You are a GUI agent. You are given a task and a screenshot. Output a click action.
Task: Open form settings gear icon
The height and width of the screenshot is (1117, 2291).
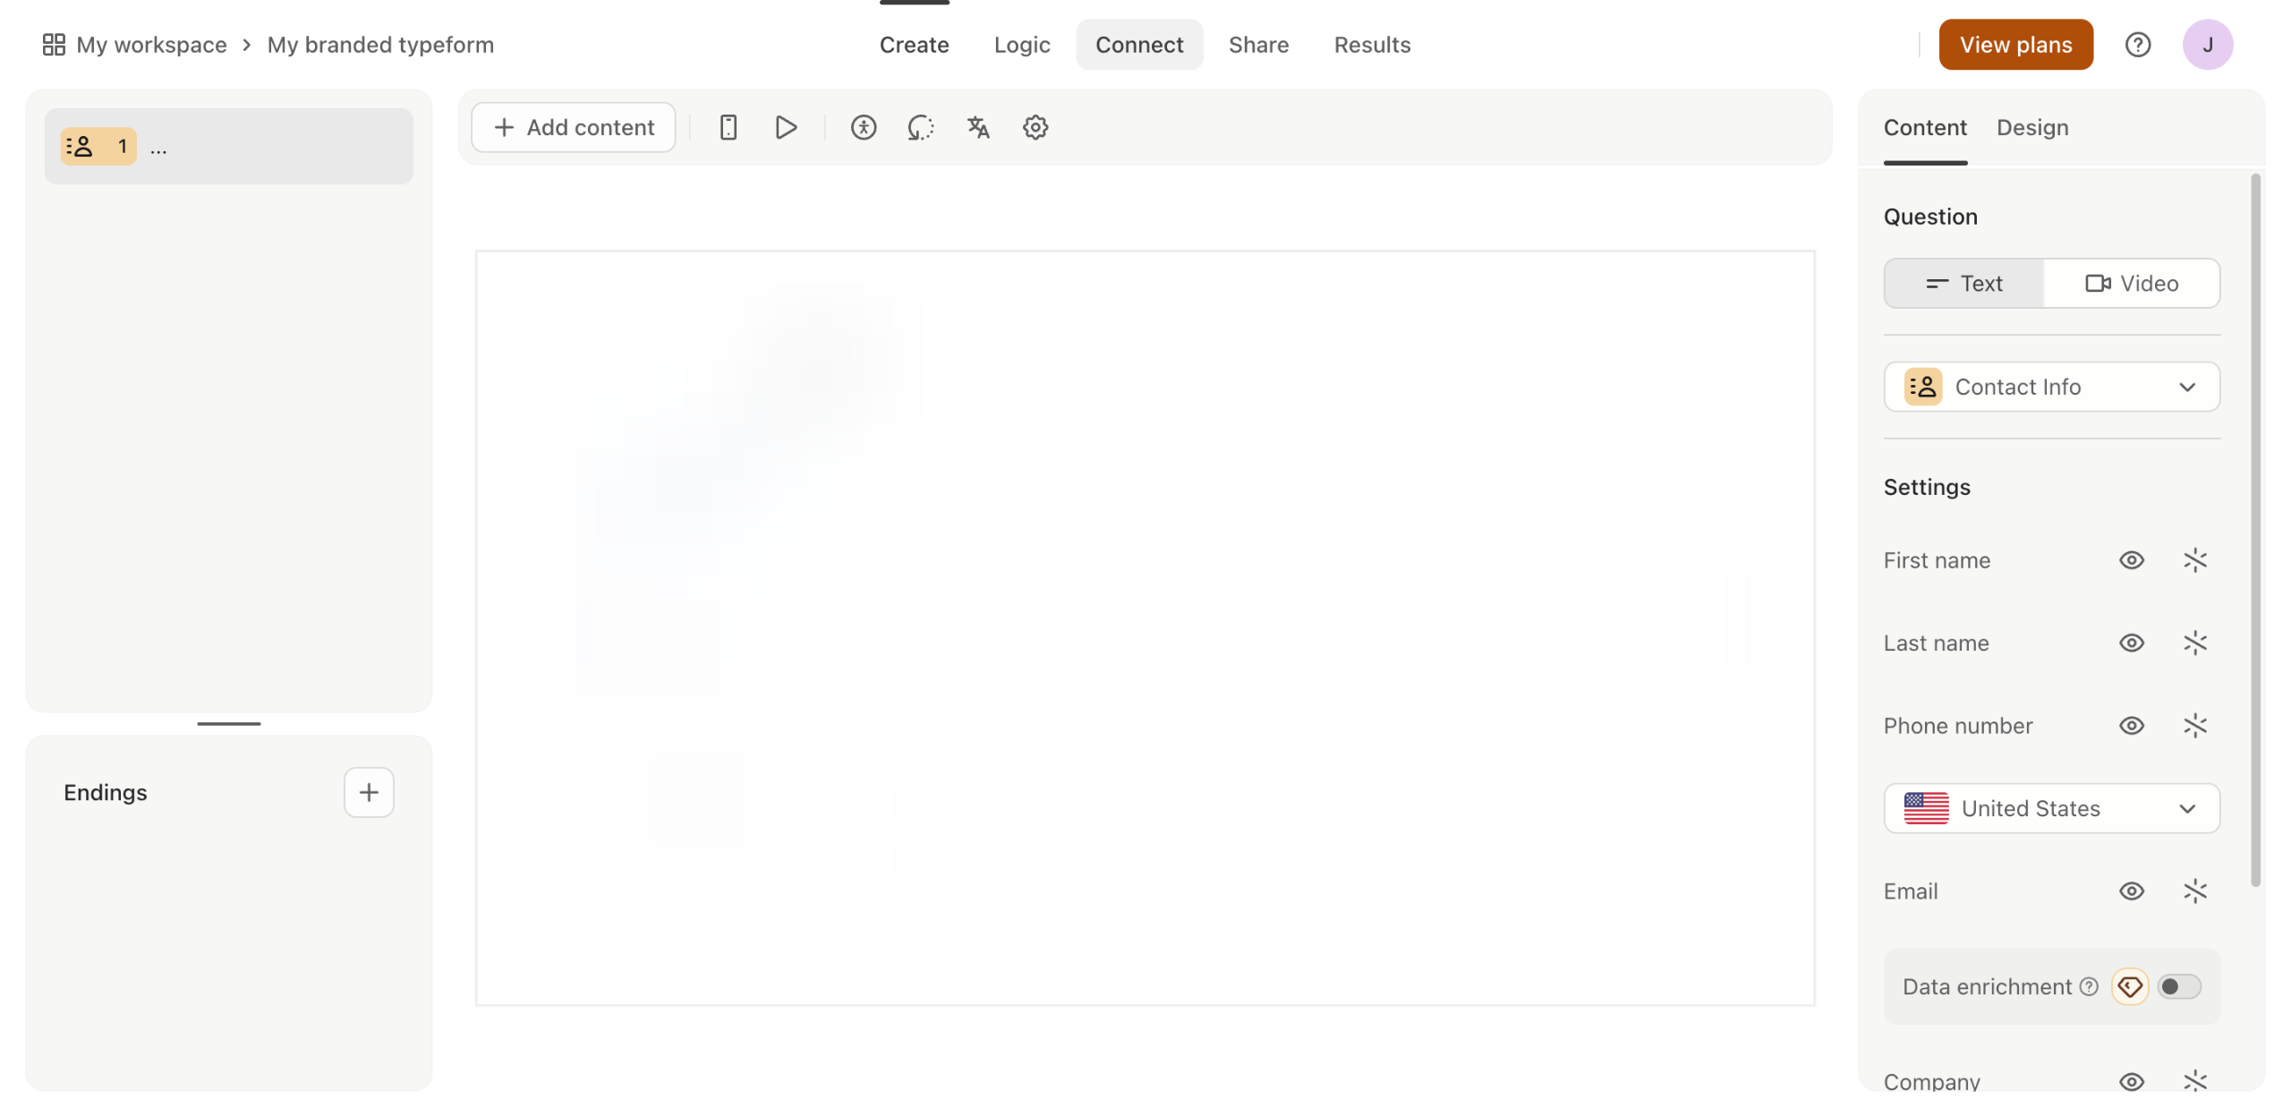(x=1035, y=127)
